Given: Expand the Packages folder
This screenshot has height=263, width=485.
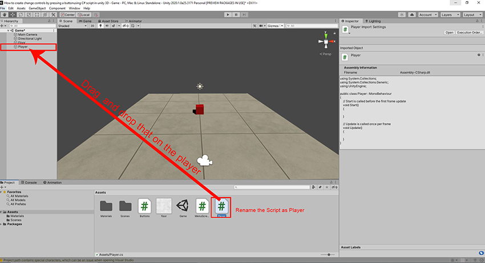Looking at the screenshot, I should [x=1, y=224].
